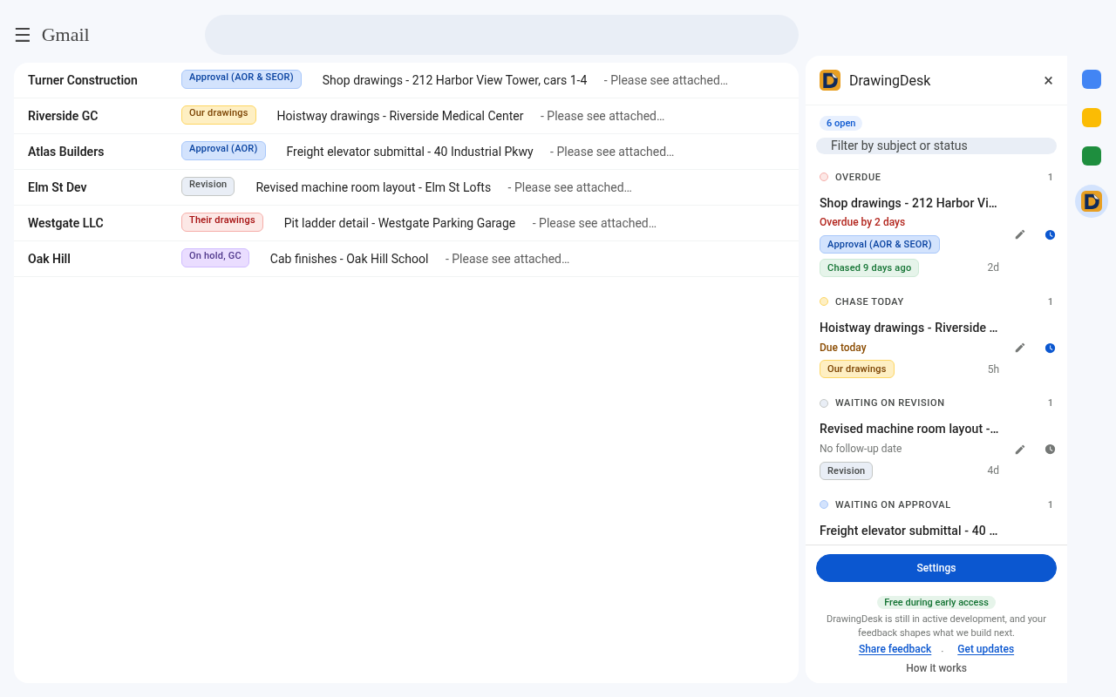The width and height of the screenshot is (1116, 697).
Task: Click the 'Their drawings' label on Westgate LLC email
Action: (x=222, y=221)
